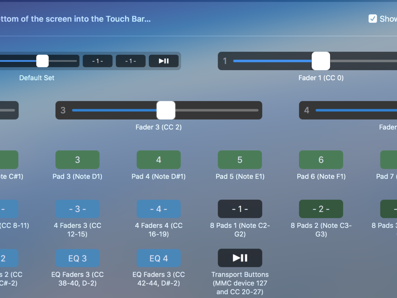
Task: Click the Fader 1 (CC 0) slider
Action: pyautogui.click(x=307, y=61)
